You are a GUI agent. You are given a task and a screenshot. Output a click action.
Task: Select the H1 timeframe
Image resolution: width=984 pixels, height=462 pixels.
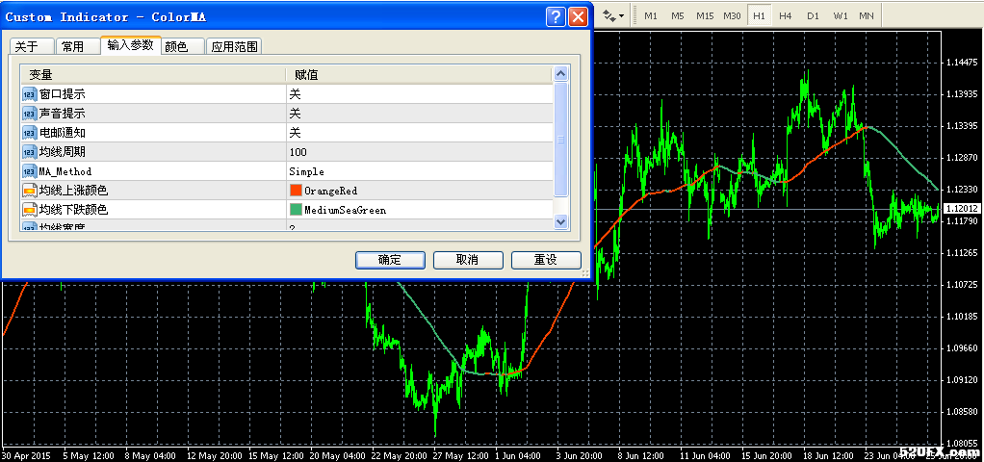coord(760,15)
